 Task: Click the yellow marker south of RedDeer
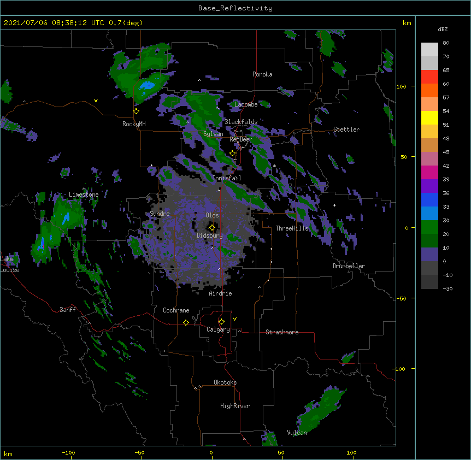[x=233, y=154]
